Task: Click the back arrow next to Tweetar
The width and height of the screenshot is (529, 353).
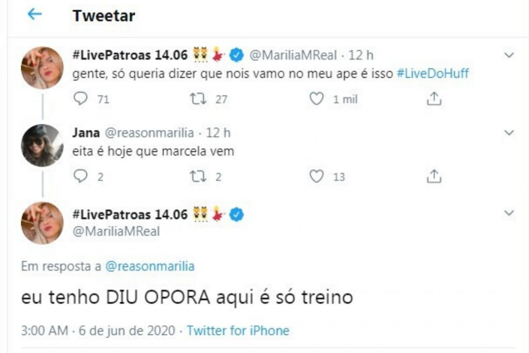Action: pos(35,15)
